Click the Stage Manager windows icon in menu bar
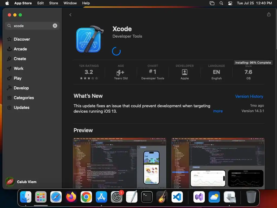This screenshot has width=277, height=208. pyautogui.click(x=212, y=3)
